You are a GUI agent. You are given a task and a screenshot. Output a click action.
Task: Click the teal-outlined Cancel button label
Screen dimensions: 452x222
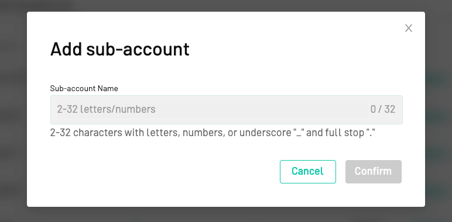[307, 171]
